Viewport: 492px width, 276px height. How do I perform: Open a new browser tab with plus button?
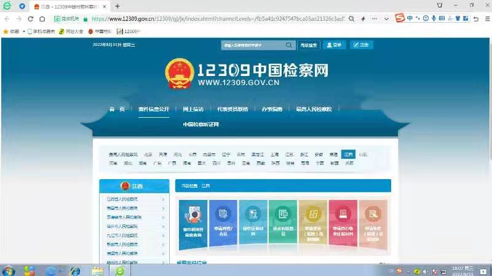coord(117,6)
